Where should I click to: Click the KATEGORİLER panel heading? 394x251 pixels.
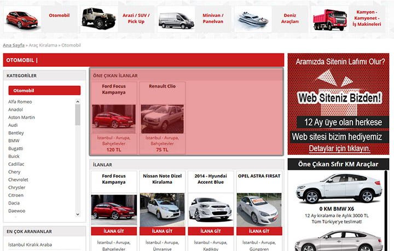[21, 75]
